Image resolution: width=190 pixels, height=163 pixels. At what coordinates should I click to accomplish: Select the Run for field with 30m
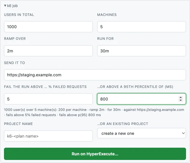[142, 51]
